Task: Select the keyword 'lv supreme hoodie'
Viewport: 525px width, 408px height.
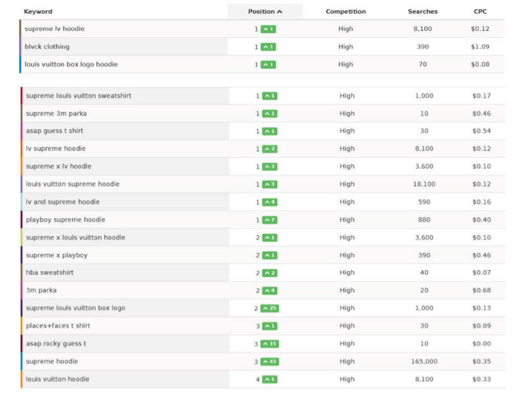Action: point(56,149)
